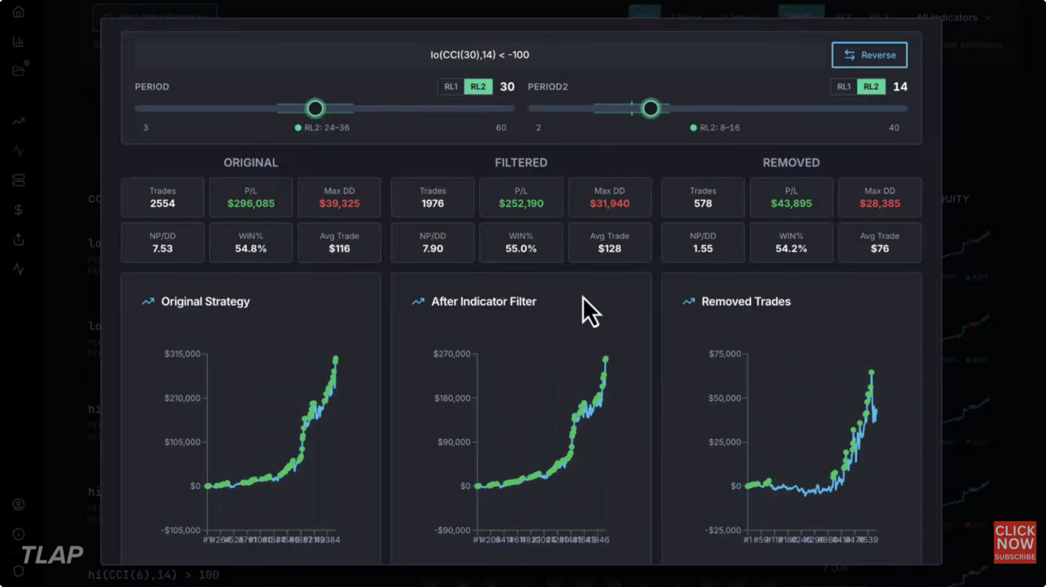This screenshot has height=587, width=1046.
Task: Open the folder icon in the sidebar
Action: point(19,71)
